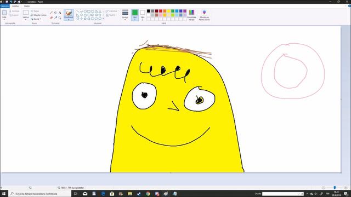Open the quick access toolbar customize arrow
Image resolution: width=351 pixels, height=197 pixels.
(x=22, y=2)
